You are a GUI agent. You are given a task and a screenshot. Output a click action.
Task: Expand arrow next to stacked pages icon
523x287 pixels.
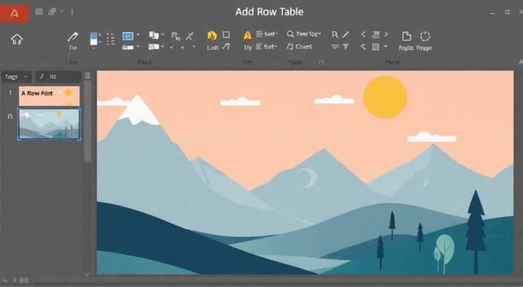(163, 34)
